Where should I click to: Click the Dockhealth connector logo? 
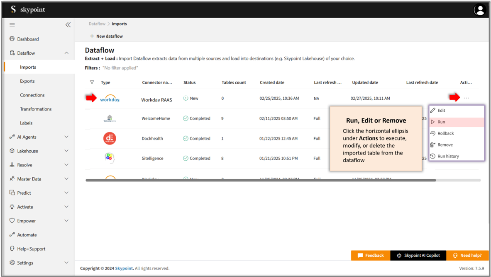pyautogui.click(x=110, y=138)
